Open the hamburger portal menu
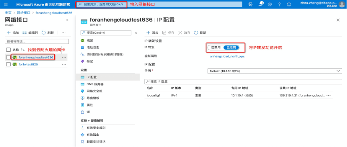This screenshot has height=147, width=347. coord(6,4)
